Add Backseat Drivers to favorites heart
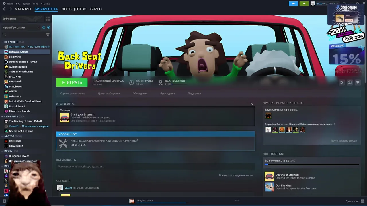Screen dimensions: 367x206 pyautogui.click(x=358, y=82)
